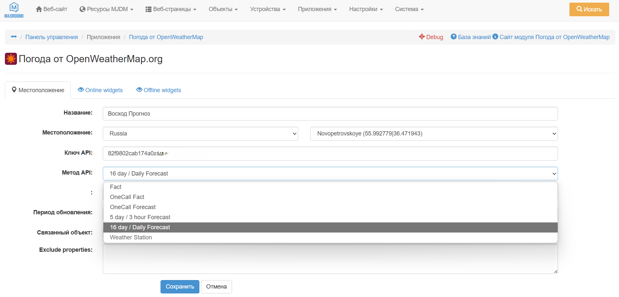Click into the Название text field
Image resolution: width=619 pixels, height=297 pixels.
(330, 114)
